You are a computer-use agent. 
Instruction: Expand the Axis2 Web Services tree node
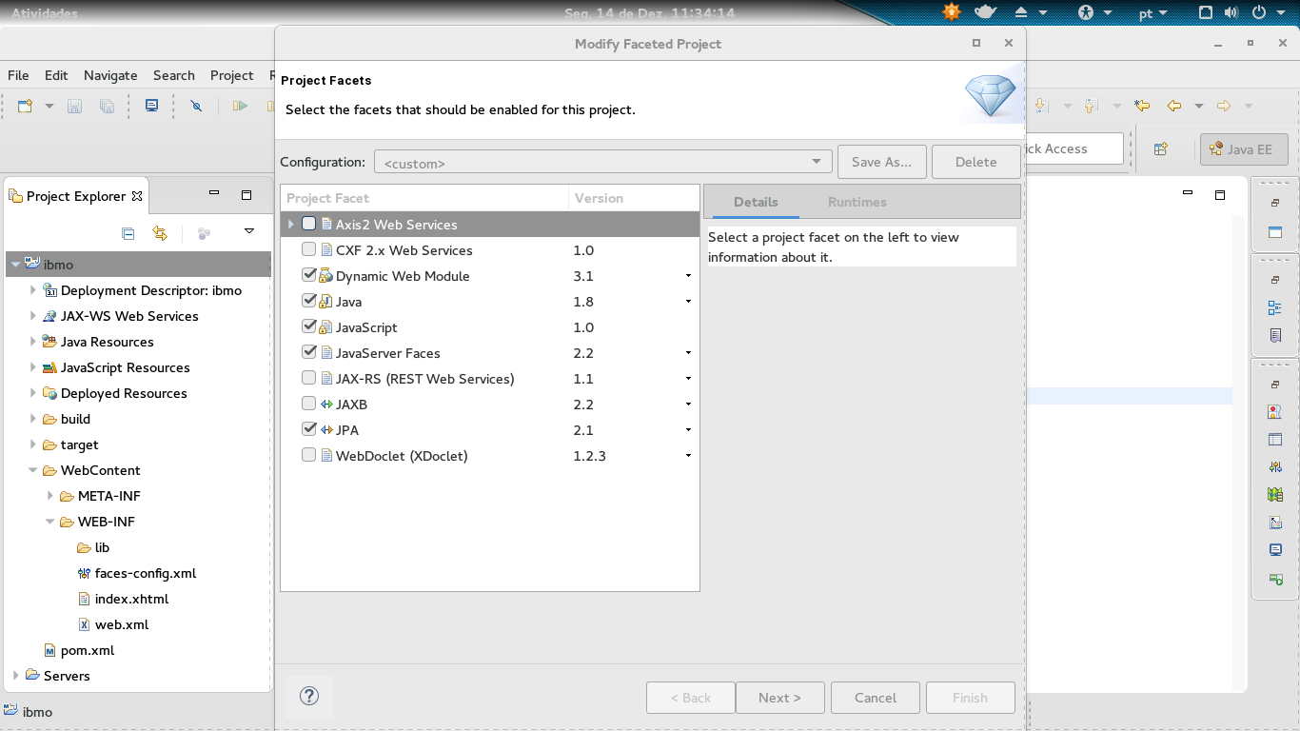tap(291, 225)
